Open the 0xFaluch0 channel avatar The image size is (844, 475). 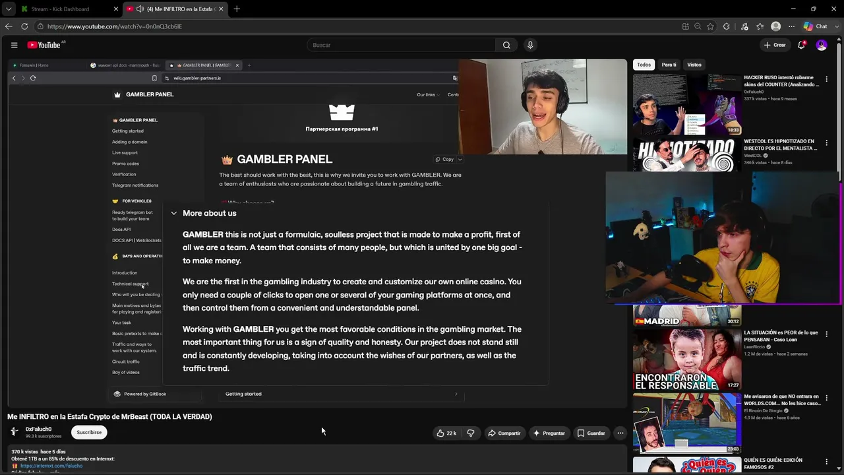(14, 431)
